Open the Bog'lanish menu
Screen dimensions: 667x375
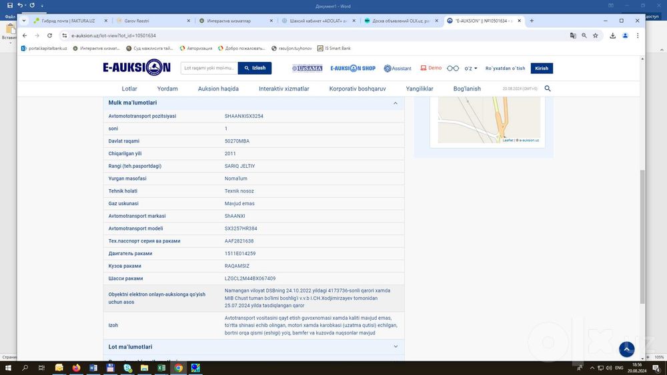tap(467, 89)
